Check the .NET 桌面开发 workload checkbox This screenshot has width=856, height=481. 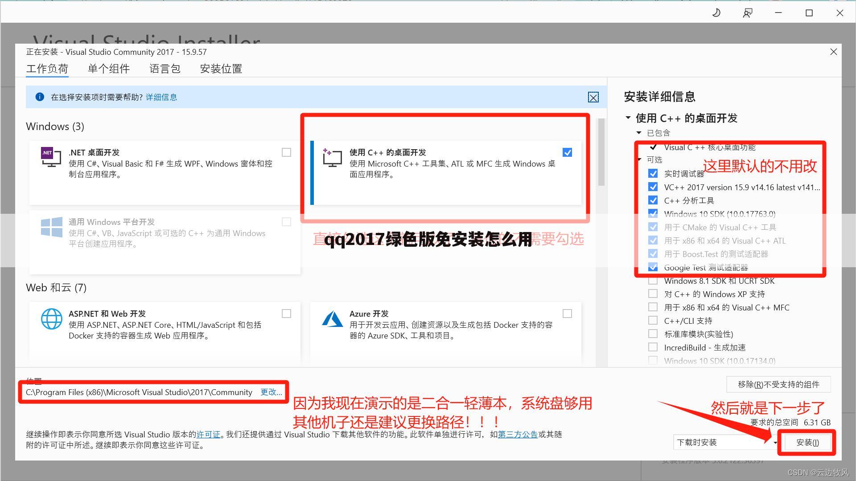286,152
